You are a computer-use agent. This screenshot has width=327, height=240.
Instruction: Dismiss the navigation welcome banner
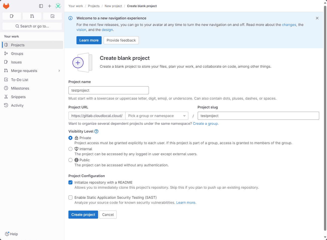pyautogui.click(x=317, y=18)
